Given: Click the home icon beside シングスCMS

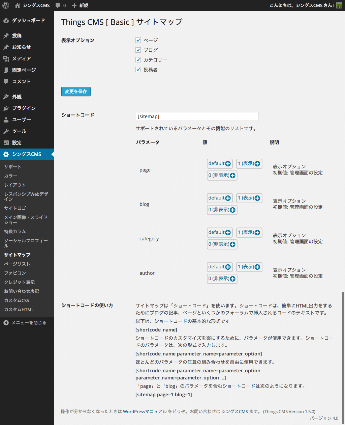Looking at the screenshot, I should pos(18,5).
